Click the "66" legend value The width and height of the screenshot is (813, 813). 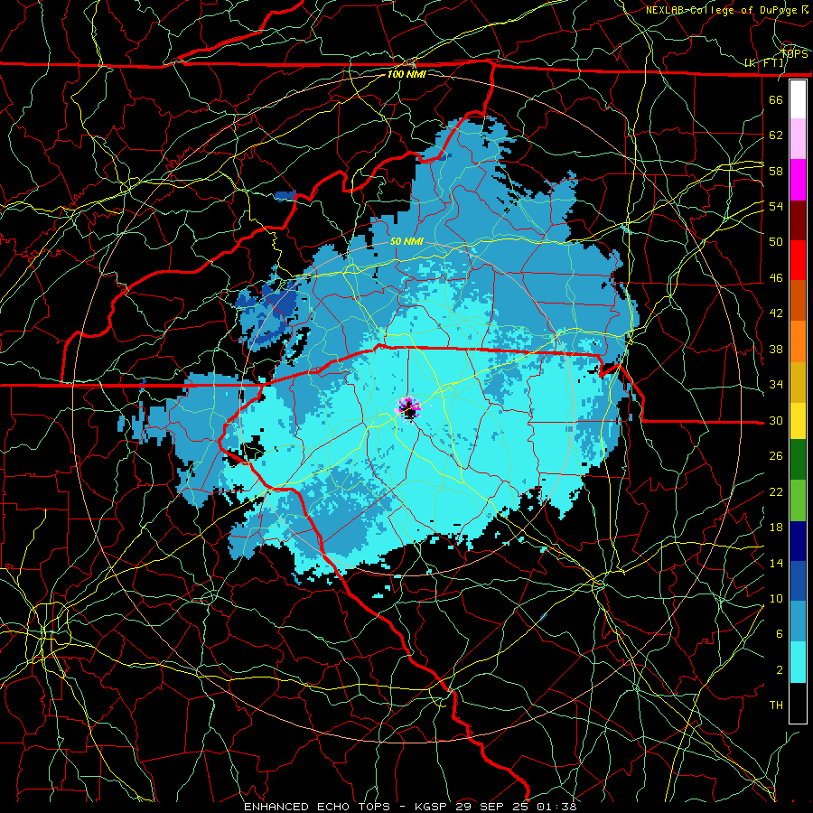(776, 99)
